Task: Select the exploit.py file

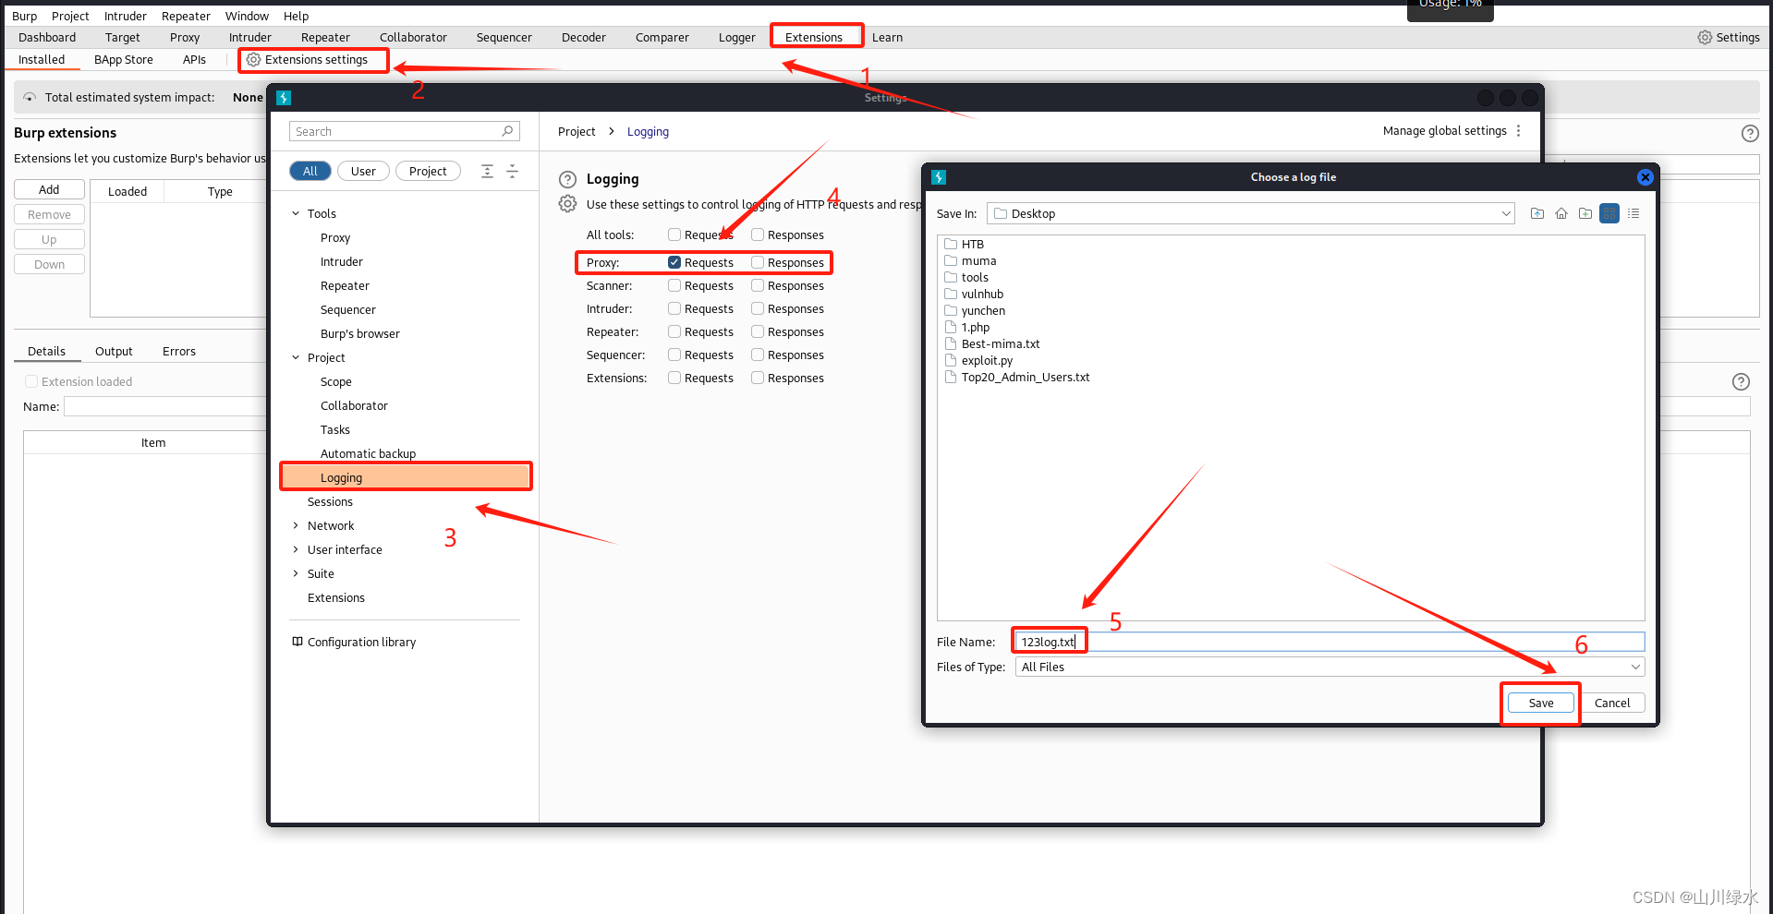Action: pos(987,361)
